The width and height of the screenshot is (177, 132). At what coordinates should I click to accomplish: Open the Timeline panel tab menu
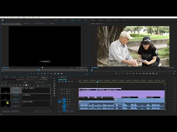pyautogui.click(x=67, y=77)
